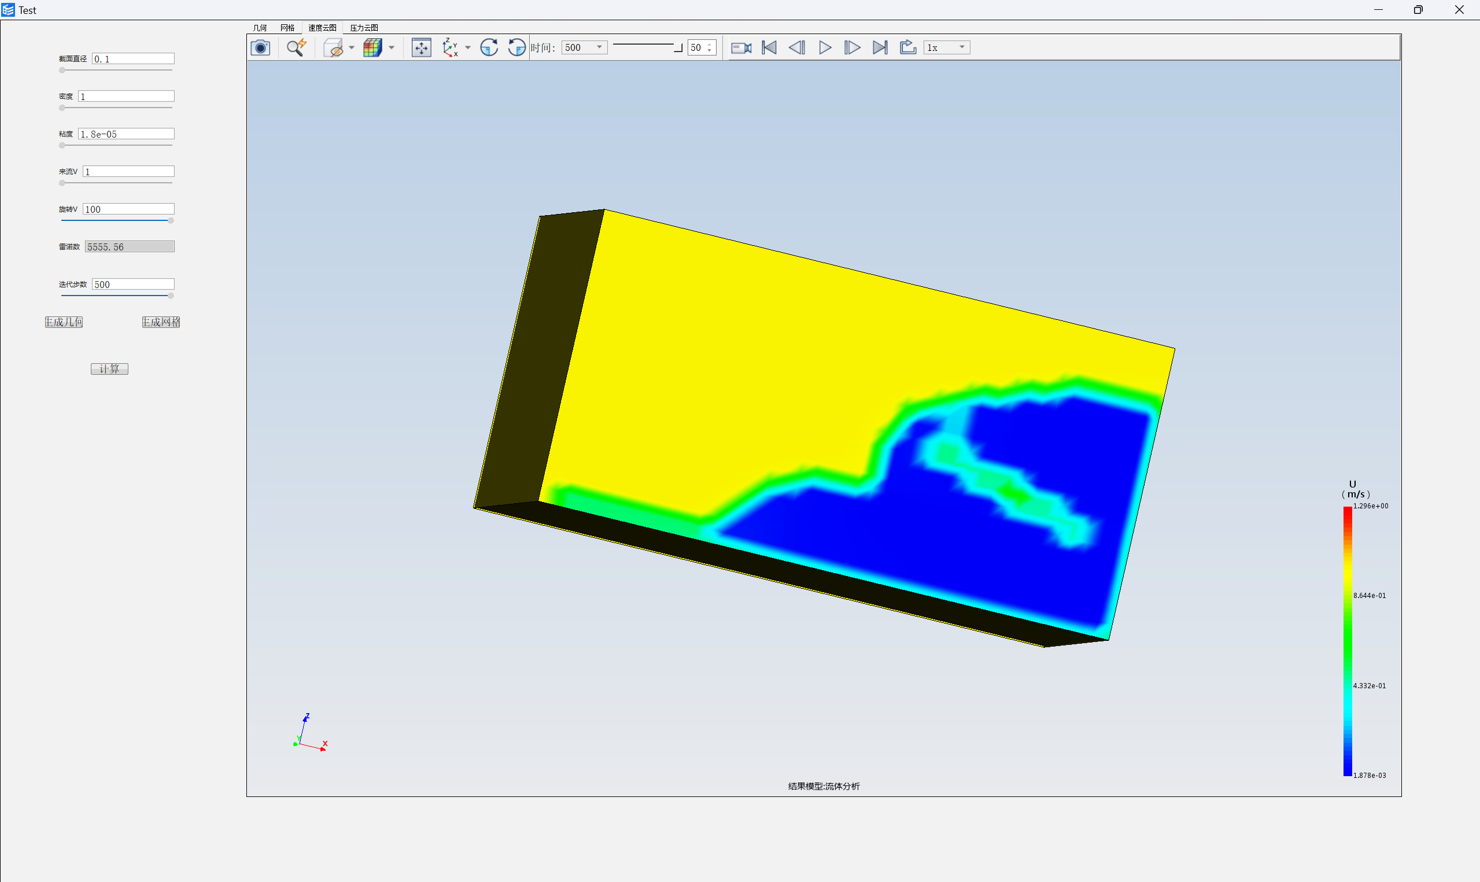
Task: Click the 迭代步数 slider handle
Action: [171, 296]
